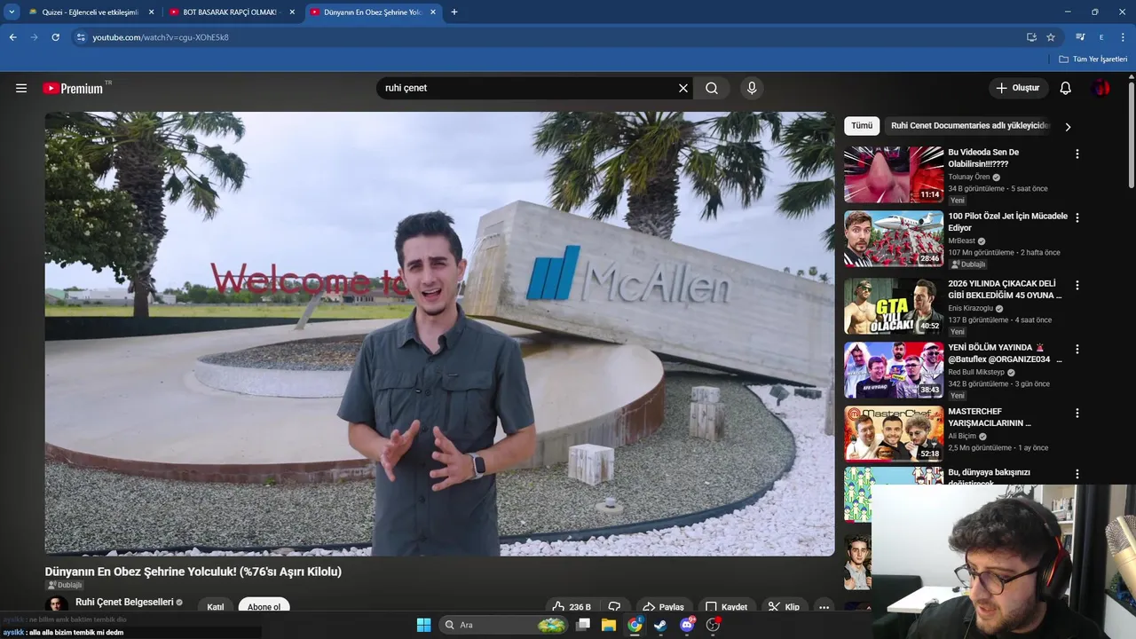Save video with Kaydet button

726,607
